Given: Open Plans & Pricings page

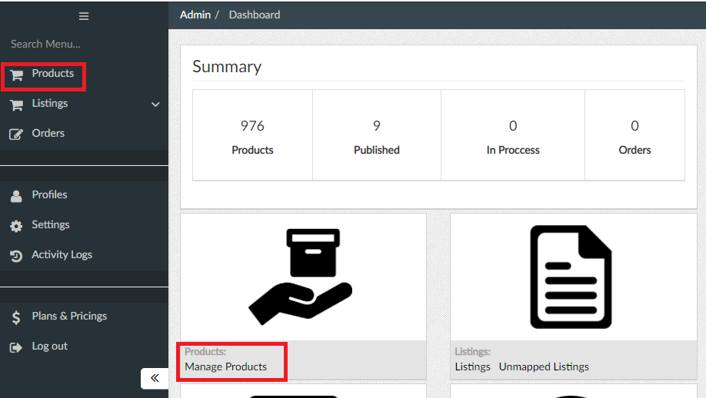Looking at the screenshot, I should pyautogui.click(x=69, y=316).
